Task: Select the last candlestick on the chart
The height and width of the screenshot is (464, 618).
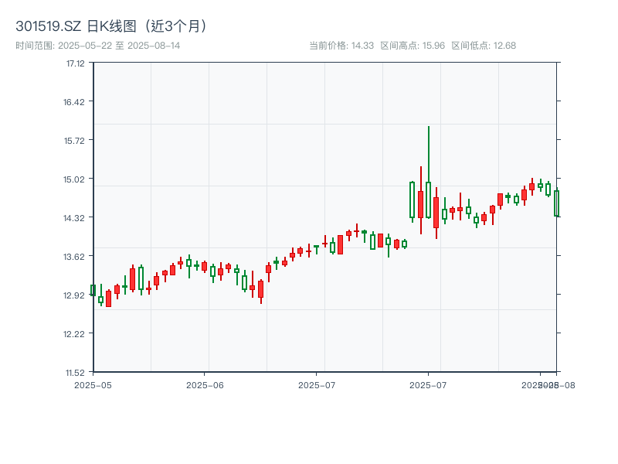Action: [557, 201]
